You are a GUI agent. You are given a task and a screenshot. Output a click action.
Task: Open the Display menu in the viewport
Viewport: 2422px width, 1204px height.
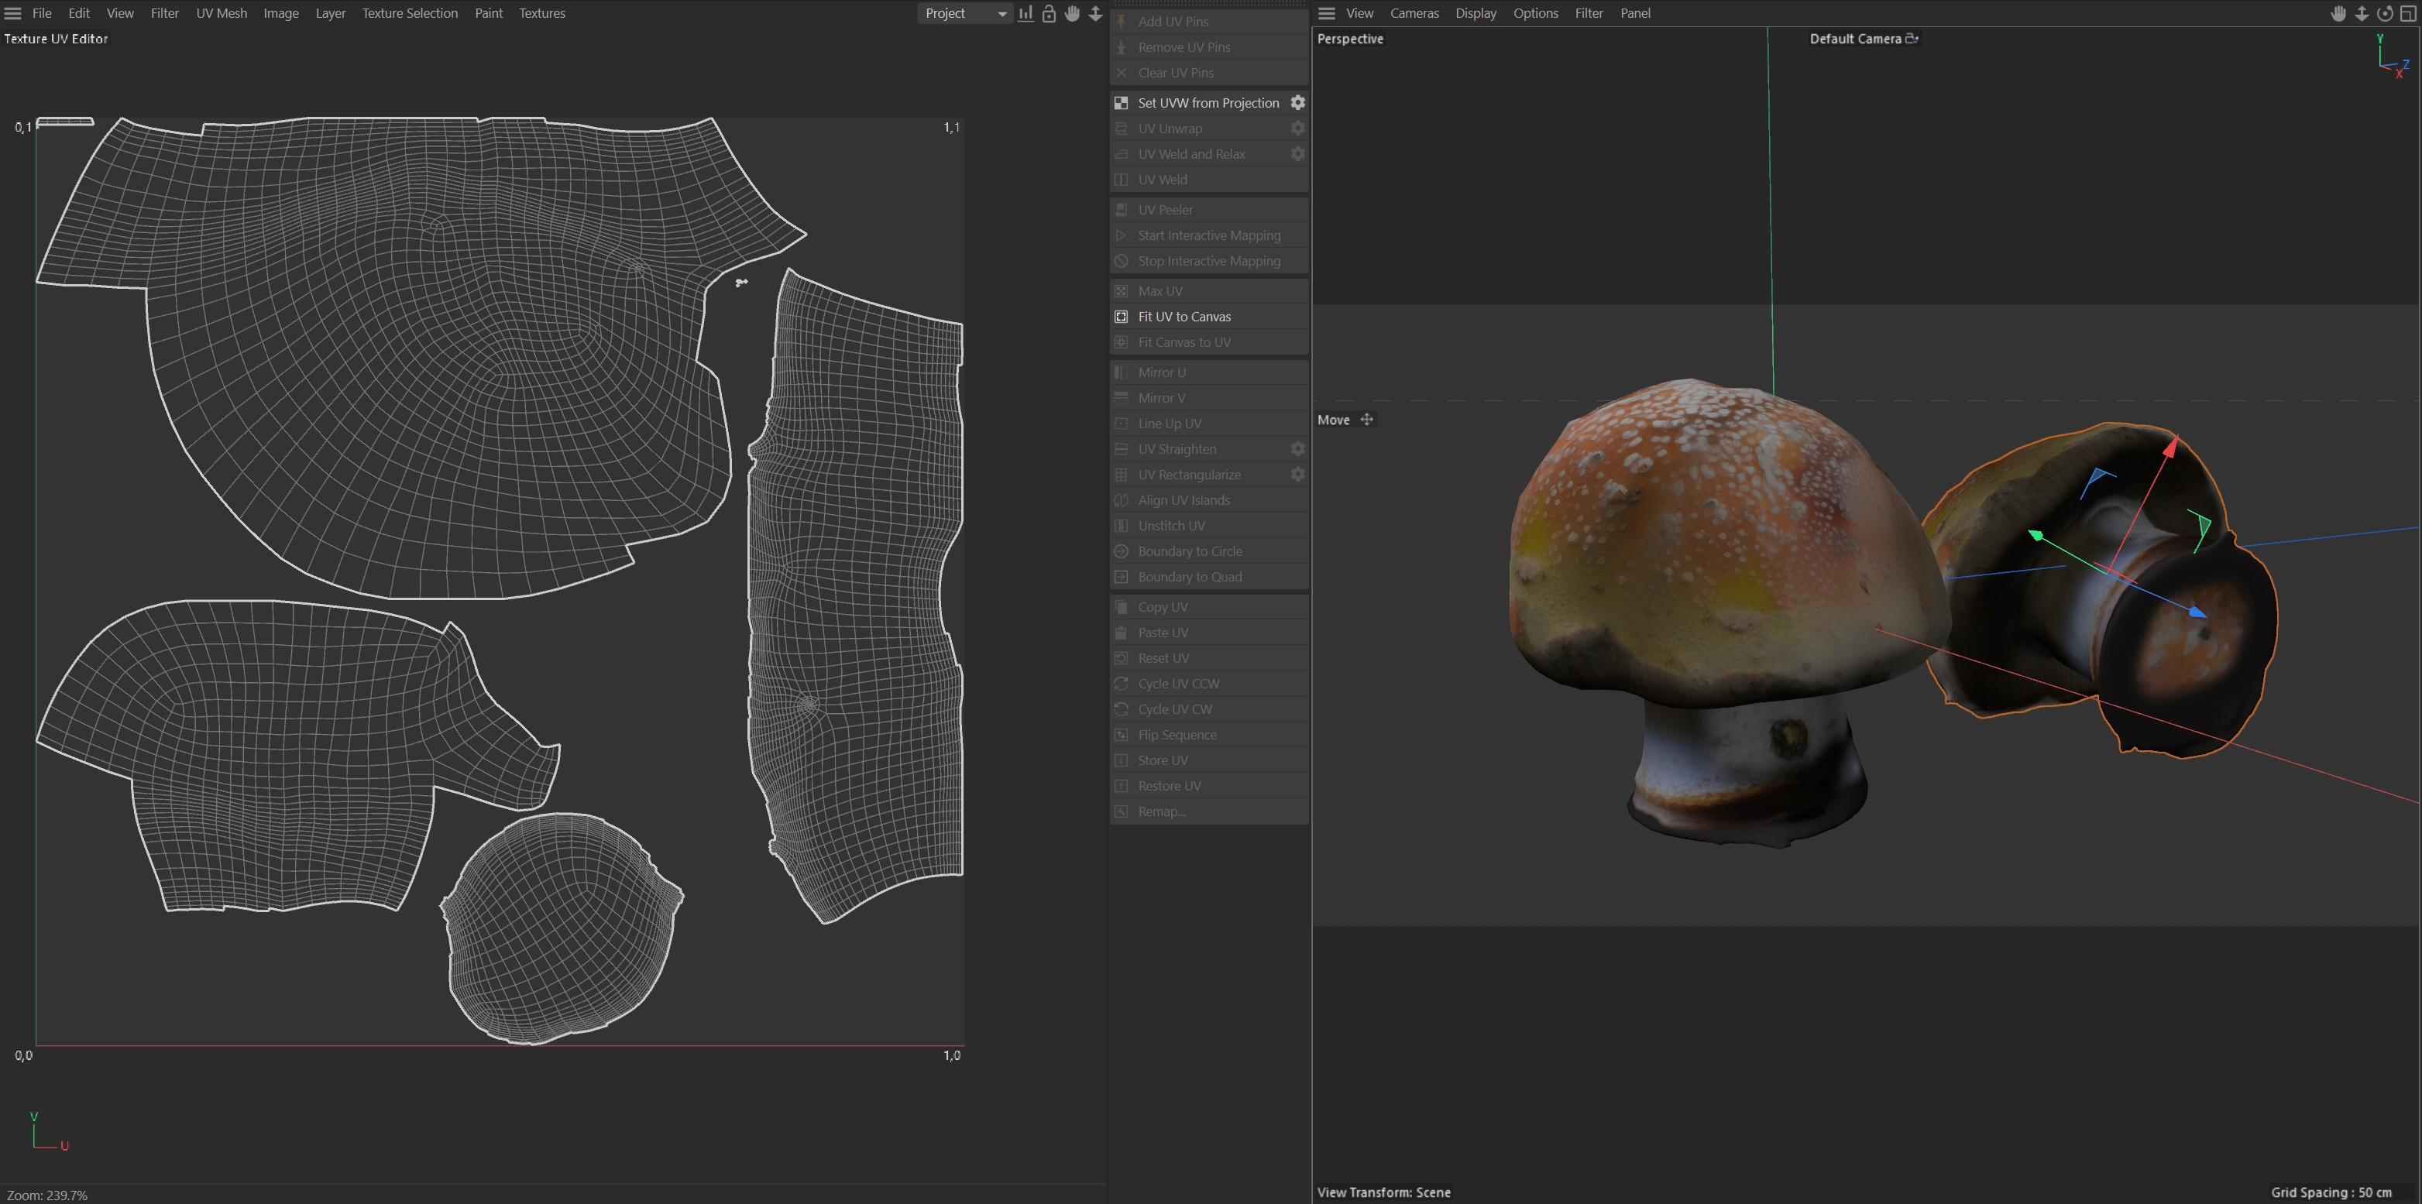[1476, 13]
